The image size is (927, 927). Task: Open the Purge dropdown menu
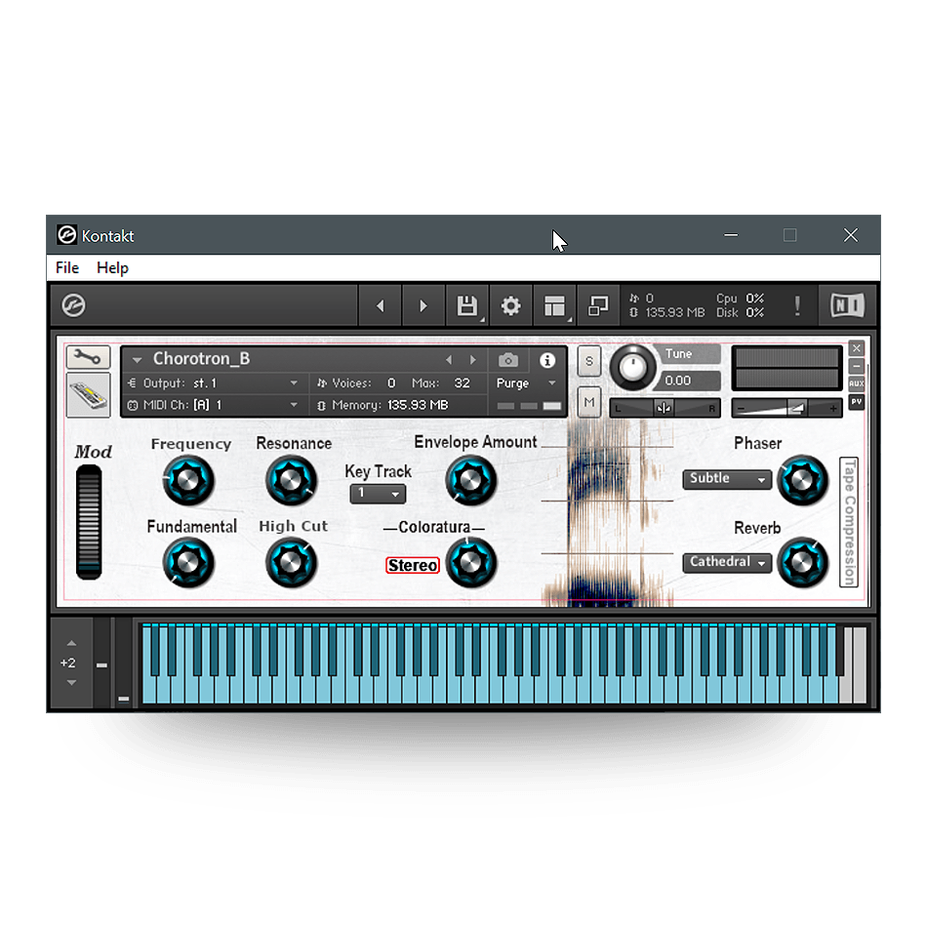point(526,383)
